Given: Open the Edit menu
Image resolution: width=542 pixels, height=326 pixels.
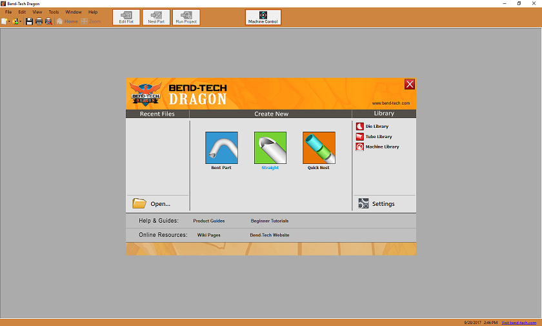Looking at the screenshot, I should (x=22, y=12).
